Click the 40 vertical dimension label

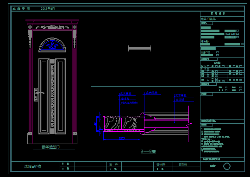[x=95, y=124]
